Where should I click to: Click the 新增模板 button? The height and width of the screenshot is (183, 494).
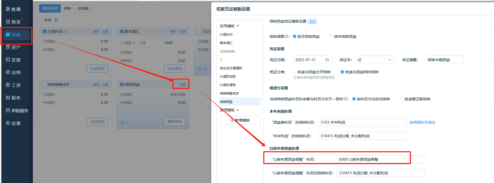point(240,120)
